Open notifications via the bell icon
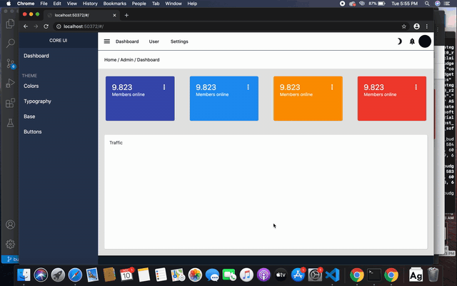 pos(412,41)
